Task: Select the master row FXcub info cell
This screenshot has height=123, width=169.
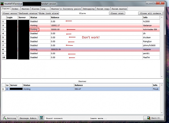Action: pos(156,89)
